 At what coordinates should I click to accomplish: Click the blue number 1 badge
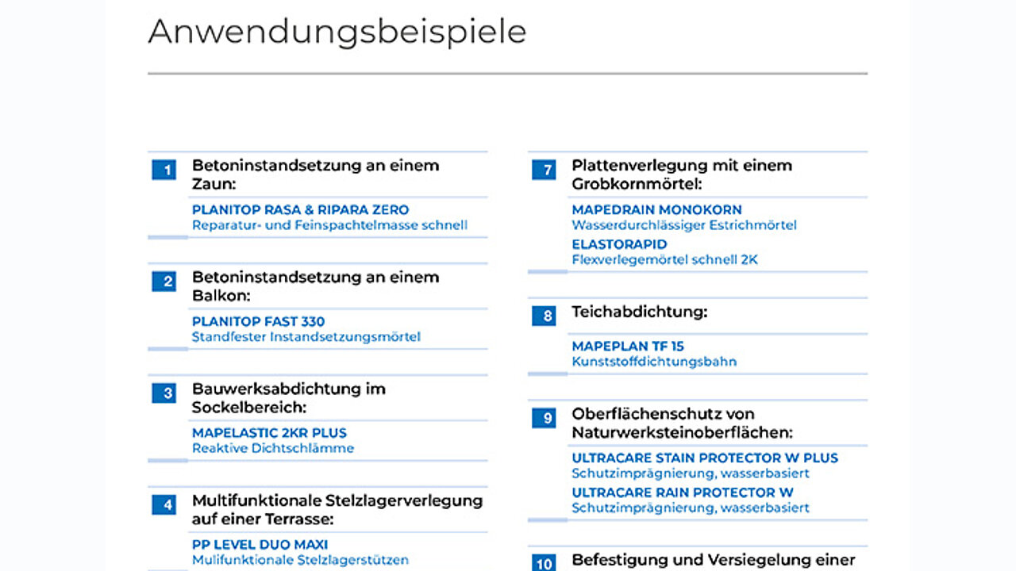click(164, 170)
